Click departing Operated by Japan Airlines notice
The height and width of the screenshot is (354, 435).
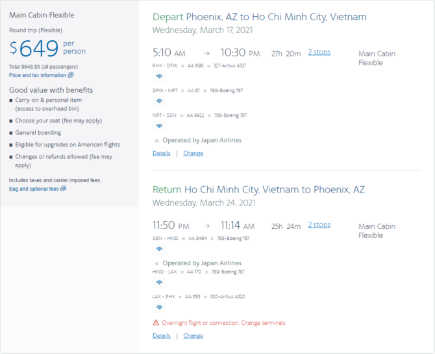click(202, 140)
